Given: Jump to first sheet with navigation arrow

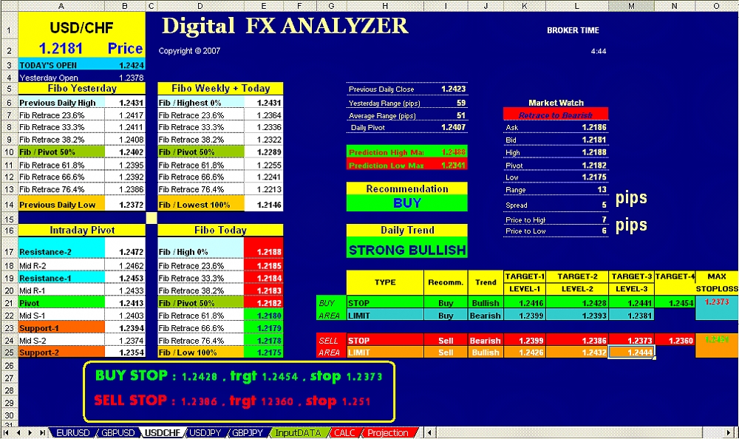Looking at the screenshot, I should (x=6, y=432).
